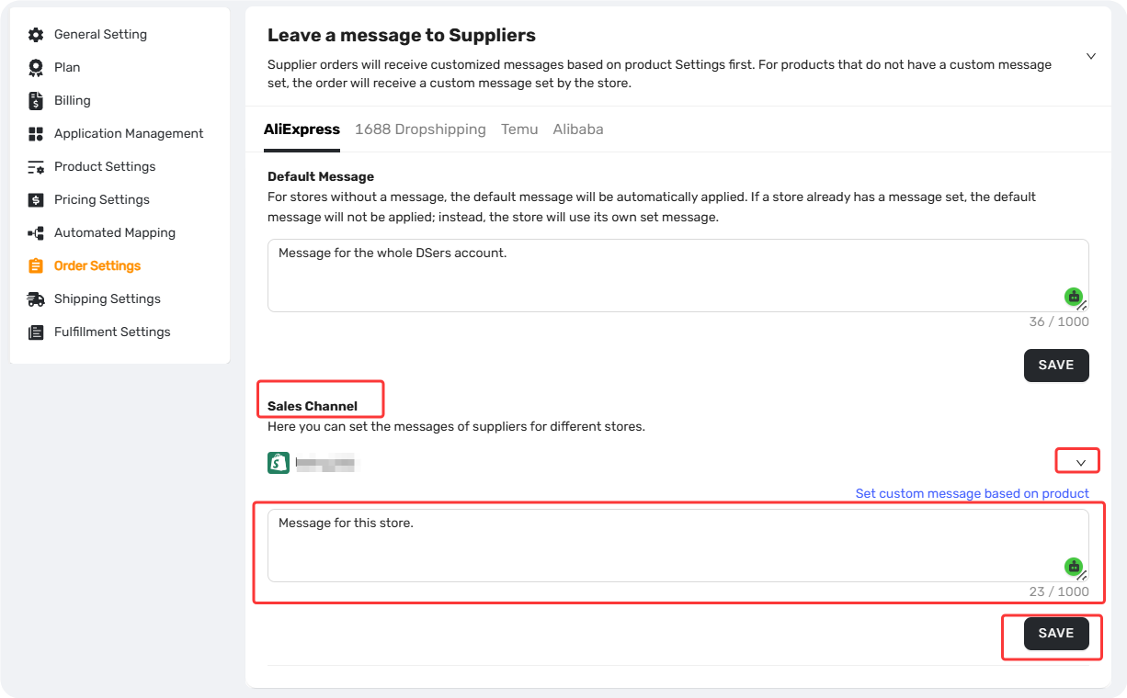Open General Setting gear icon
The image size is (1127, 698).
[x=36, y=35]
